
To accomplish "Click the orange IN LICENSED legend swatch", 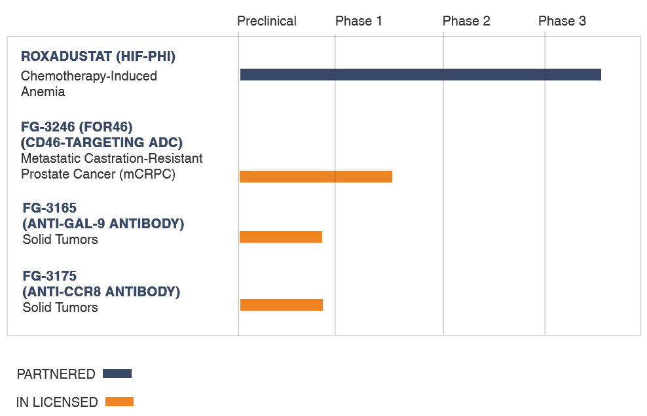I will tap(119, 402).
